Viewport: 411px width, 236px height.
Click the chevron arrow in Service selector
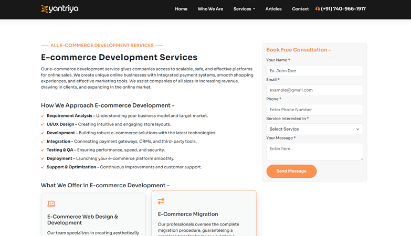[x=357, y=129]
